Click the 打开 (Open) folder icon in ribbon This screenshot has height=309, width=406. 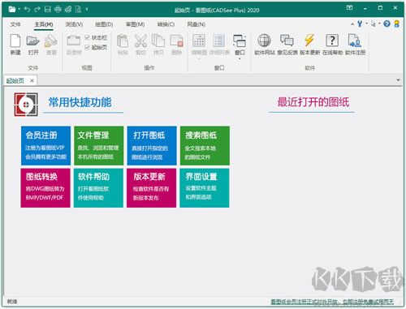33,41
